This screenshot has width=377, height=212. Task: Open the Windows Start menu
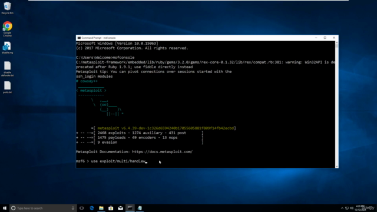click(5, 208)
